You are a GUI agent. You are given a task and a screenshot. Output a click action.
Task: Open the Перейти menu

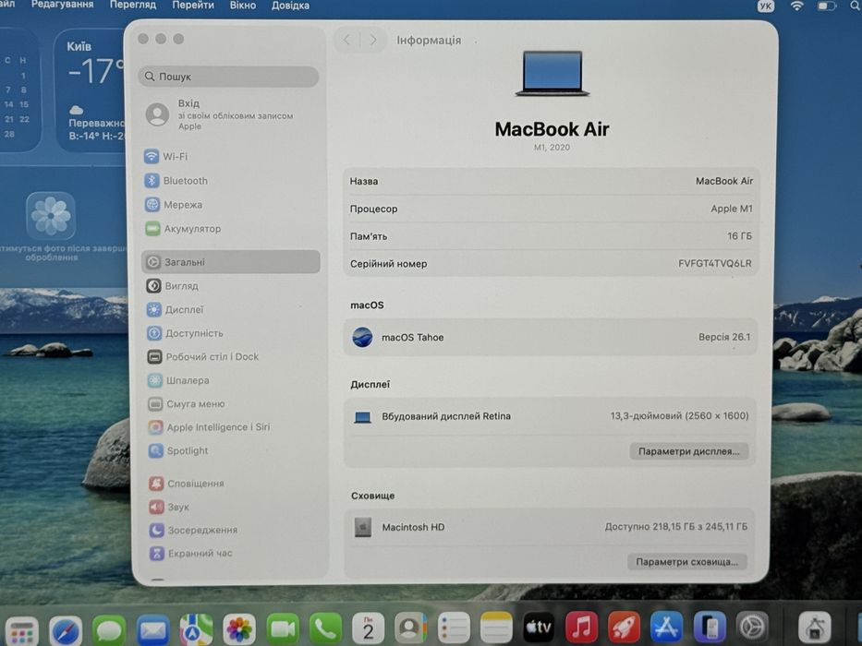click(x=193, y=6)
